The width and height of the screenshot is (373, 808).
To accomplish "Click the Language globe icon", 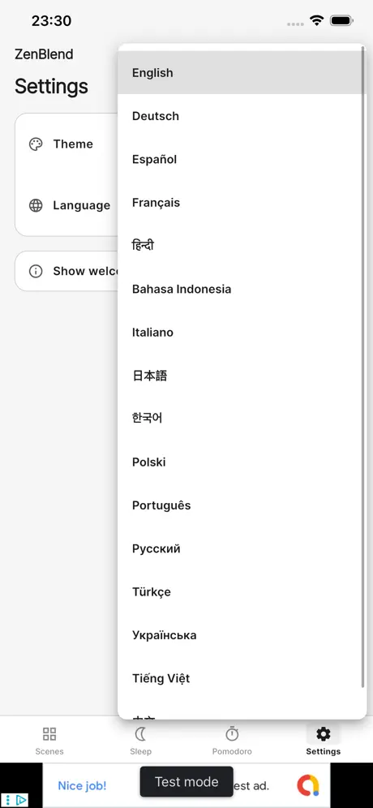I will [36, 205].
